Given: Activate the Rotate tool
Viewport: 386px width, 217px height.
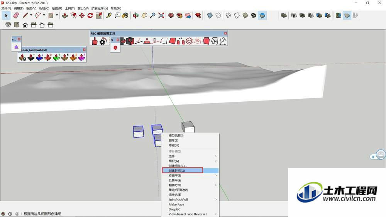Looking at the screenshot, I should (90, 15).
